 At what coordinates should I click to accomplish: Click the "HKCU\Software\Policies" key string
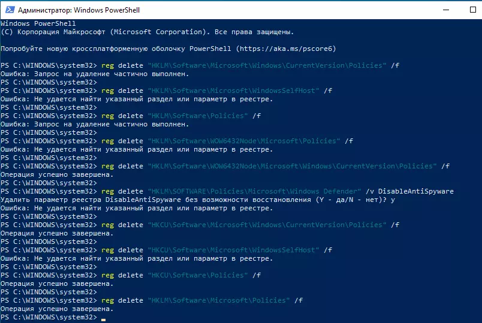point(197,275)
